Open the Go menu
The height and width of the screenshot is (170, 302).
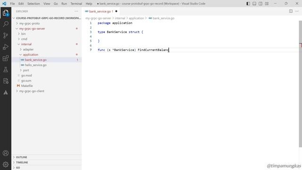pyautogui.click(x=56, y=3)
